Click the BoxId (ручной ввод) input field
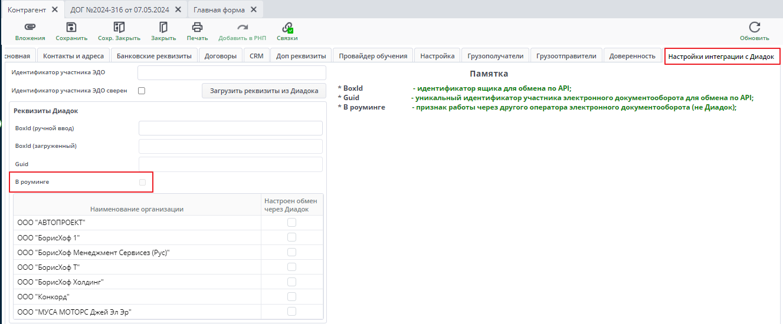The height and width of the screenshot is (324, 783). pyautogui.click(x=230, y=128)
